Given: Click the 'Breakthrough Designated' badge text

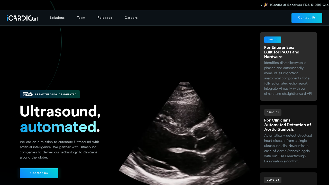Looking at the screenshot, I should [x=56, y=94].
